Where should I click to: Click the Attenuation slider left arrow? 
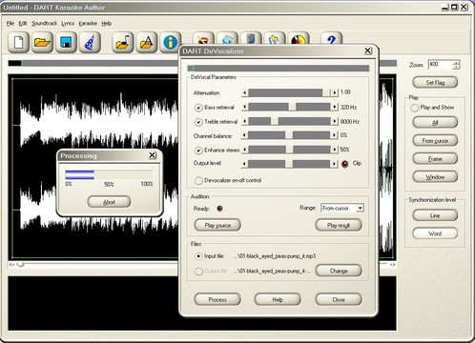tap(244, 92)
